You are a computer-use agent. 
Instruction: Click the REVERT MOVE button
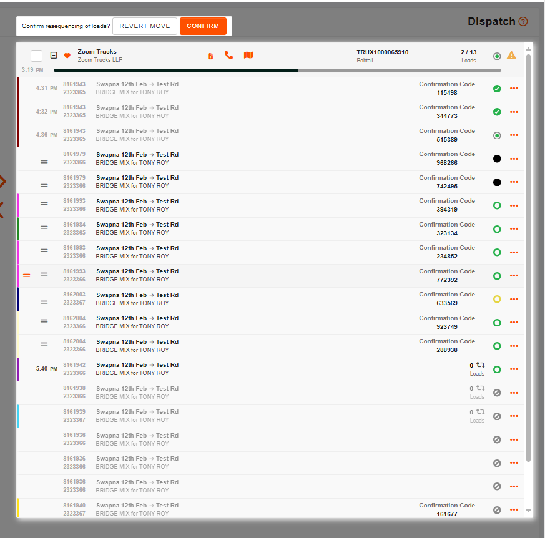tap(145, 26)
